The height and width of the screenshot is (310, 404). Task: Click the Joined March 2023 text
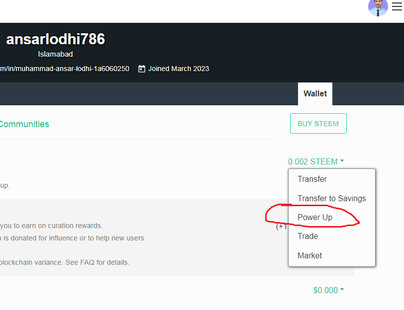[179, 69]
